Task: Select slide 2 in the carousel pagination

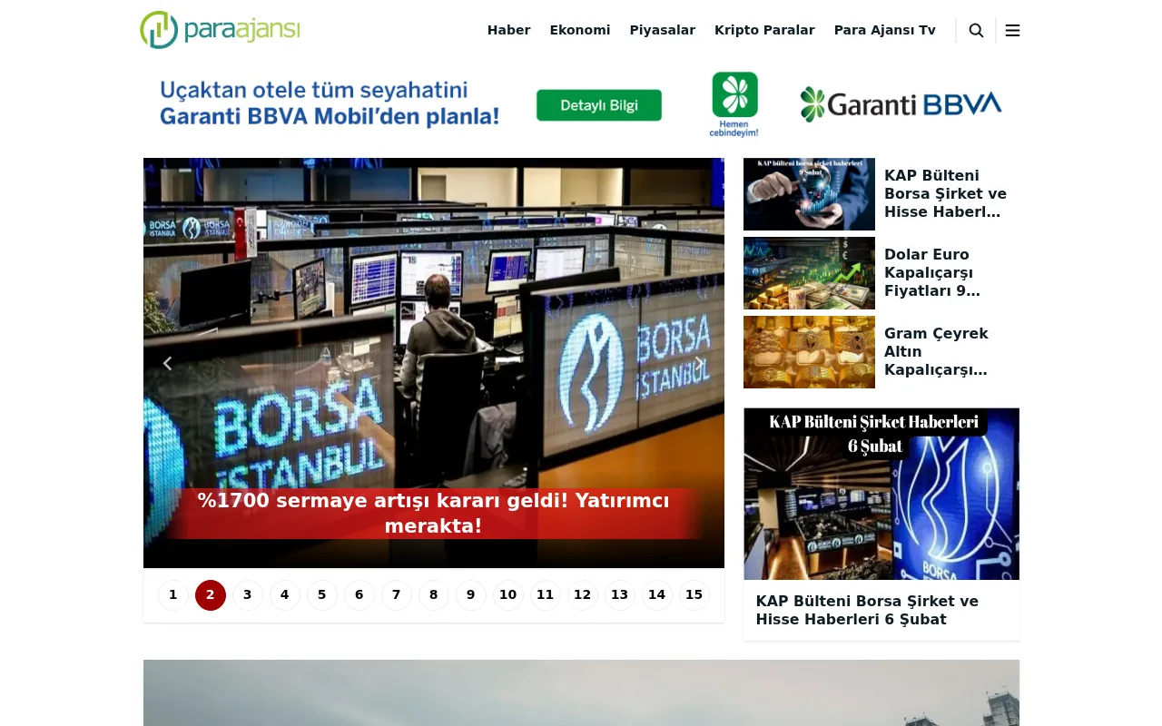Action: point(210,594)
